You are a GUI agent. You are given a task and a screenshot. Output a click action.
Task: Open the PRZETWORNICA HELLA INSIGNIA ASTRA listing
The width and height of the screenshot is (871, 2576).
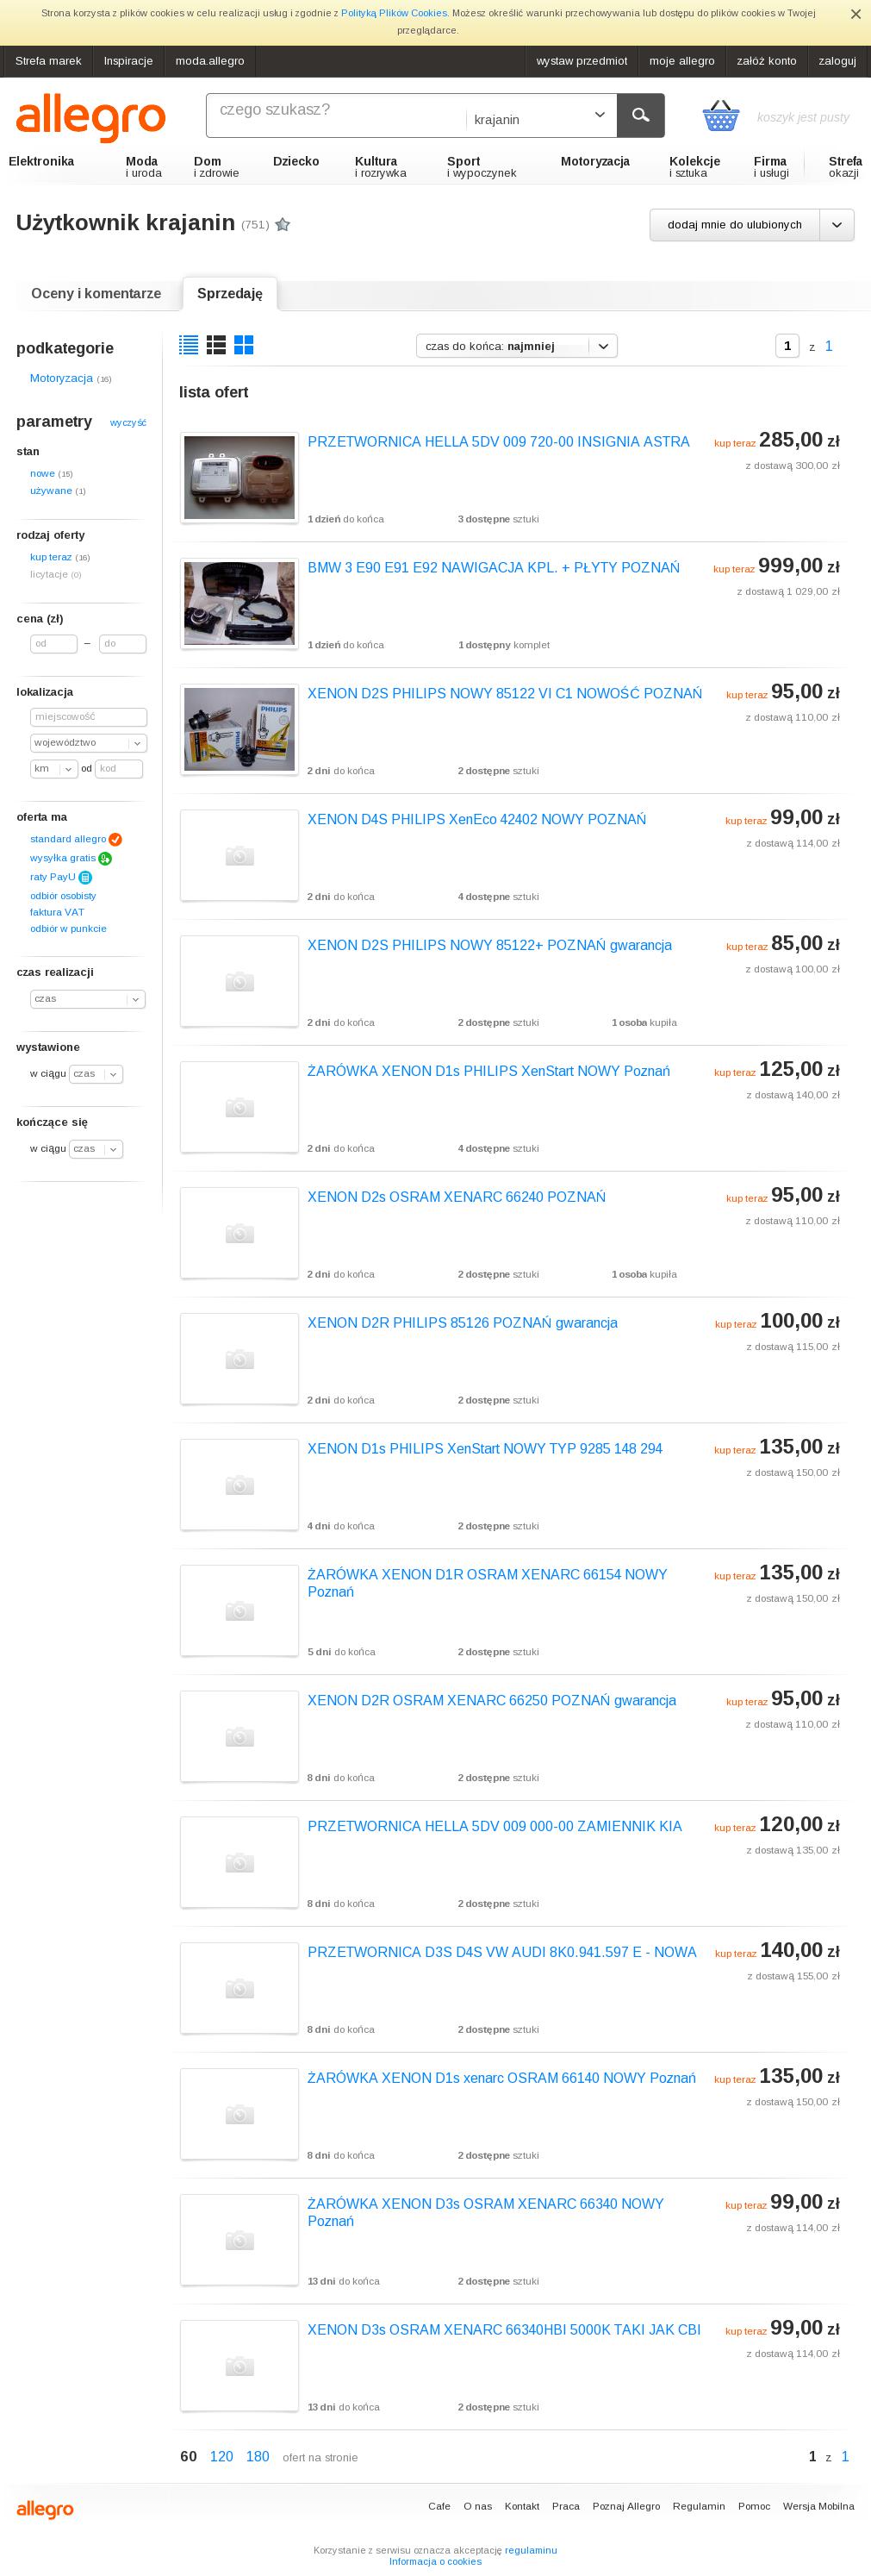[x=499, y=441]
